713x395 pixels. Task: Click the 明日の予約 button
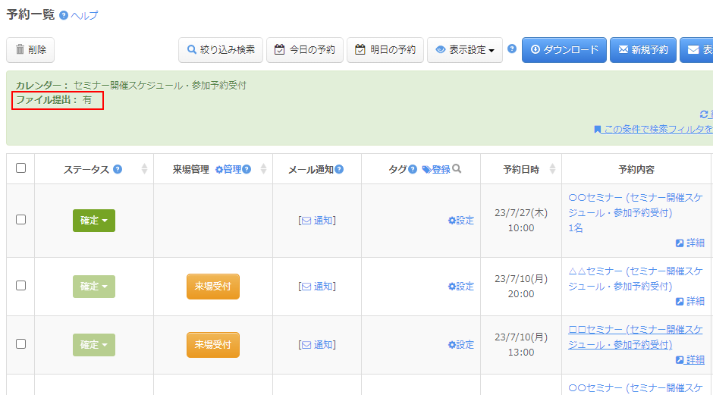tap(385, 50)
